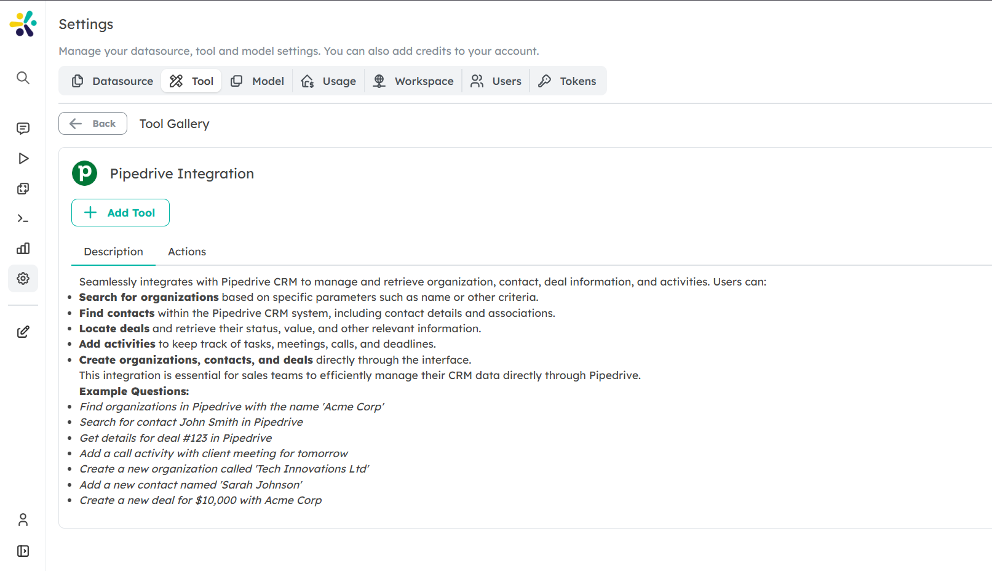Open the user profile icon
Screen dimensions: 992x571
pos(23,520)
